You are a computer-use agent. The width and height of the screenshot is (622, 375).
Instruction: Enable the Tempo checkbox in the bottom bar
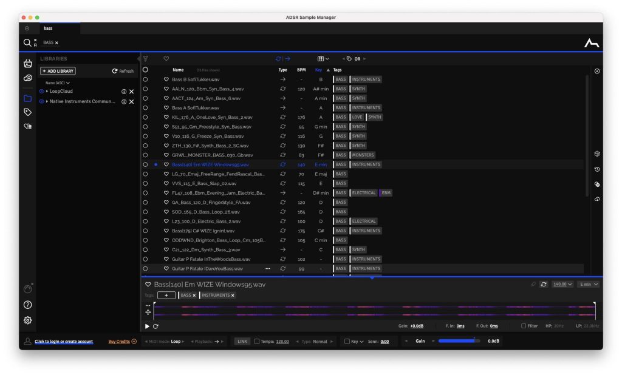pos(257,342)
